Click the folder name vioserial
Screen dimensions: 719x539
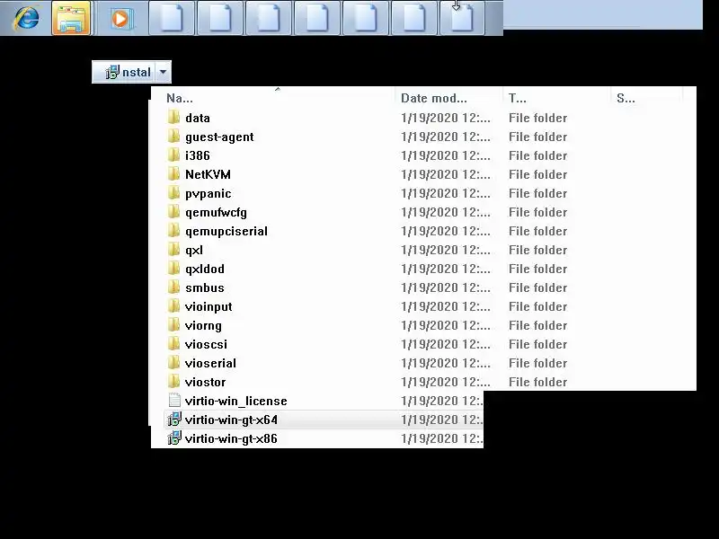pos(210,364)
